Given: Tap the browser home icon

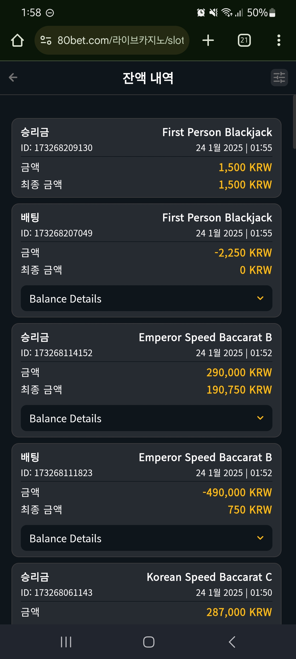Looking at the screenshot, I should pyautogui.click(x=17, y=40).
